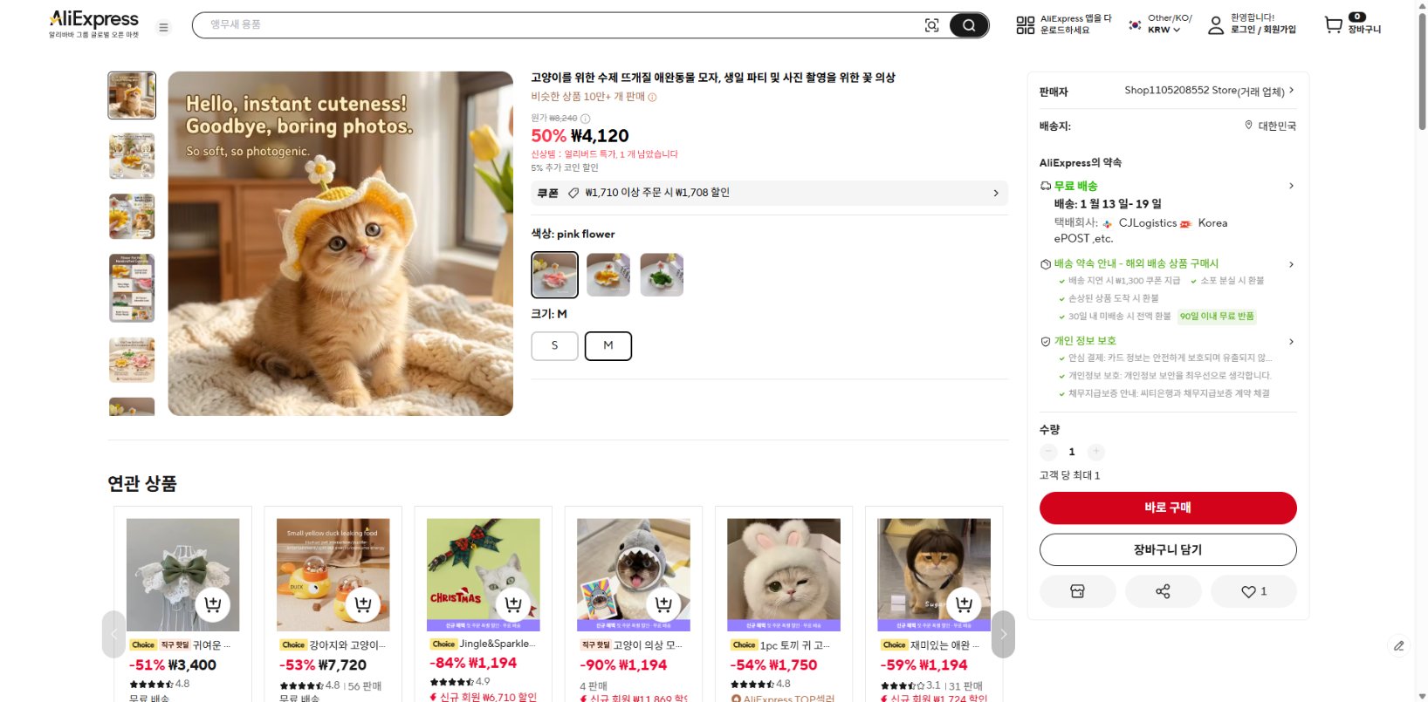Image resolution: width=1428 pixels, height=702 pixels.
Task: Open the shopping cart icon
Action: (x=1333, y=24)
